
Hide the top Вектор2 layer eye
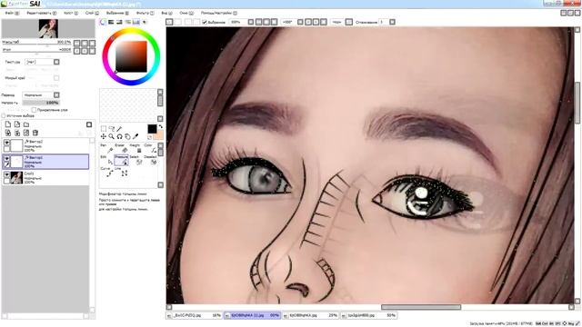tap(6, 143)
